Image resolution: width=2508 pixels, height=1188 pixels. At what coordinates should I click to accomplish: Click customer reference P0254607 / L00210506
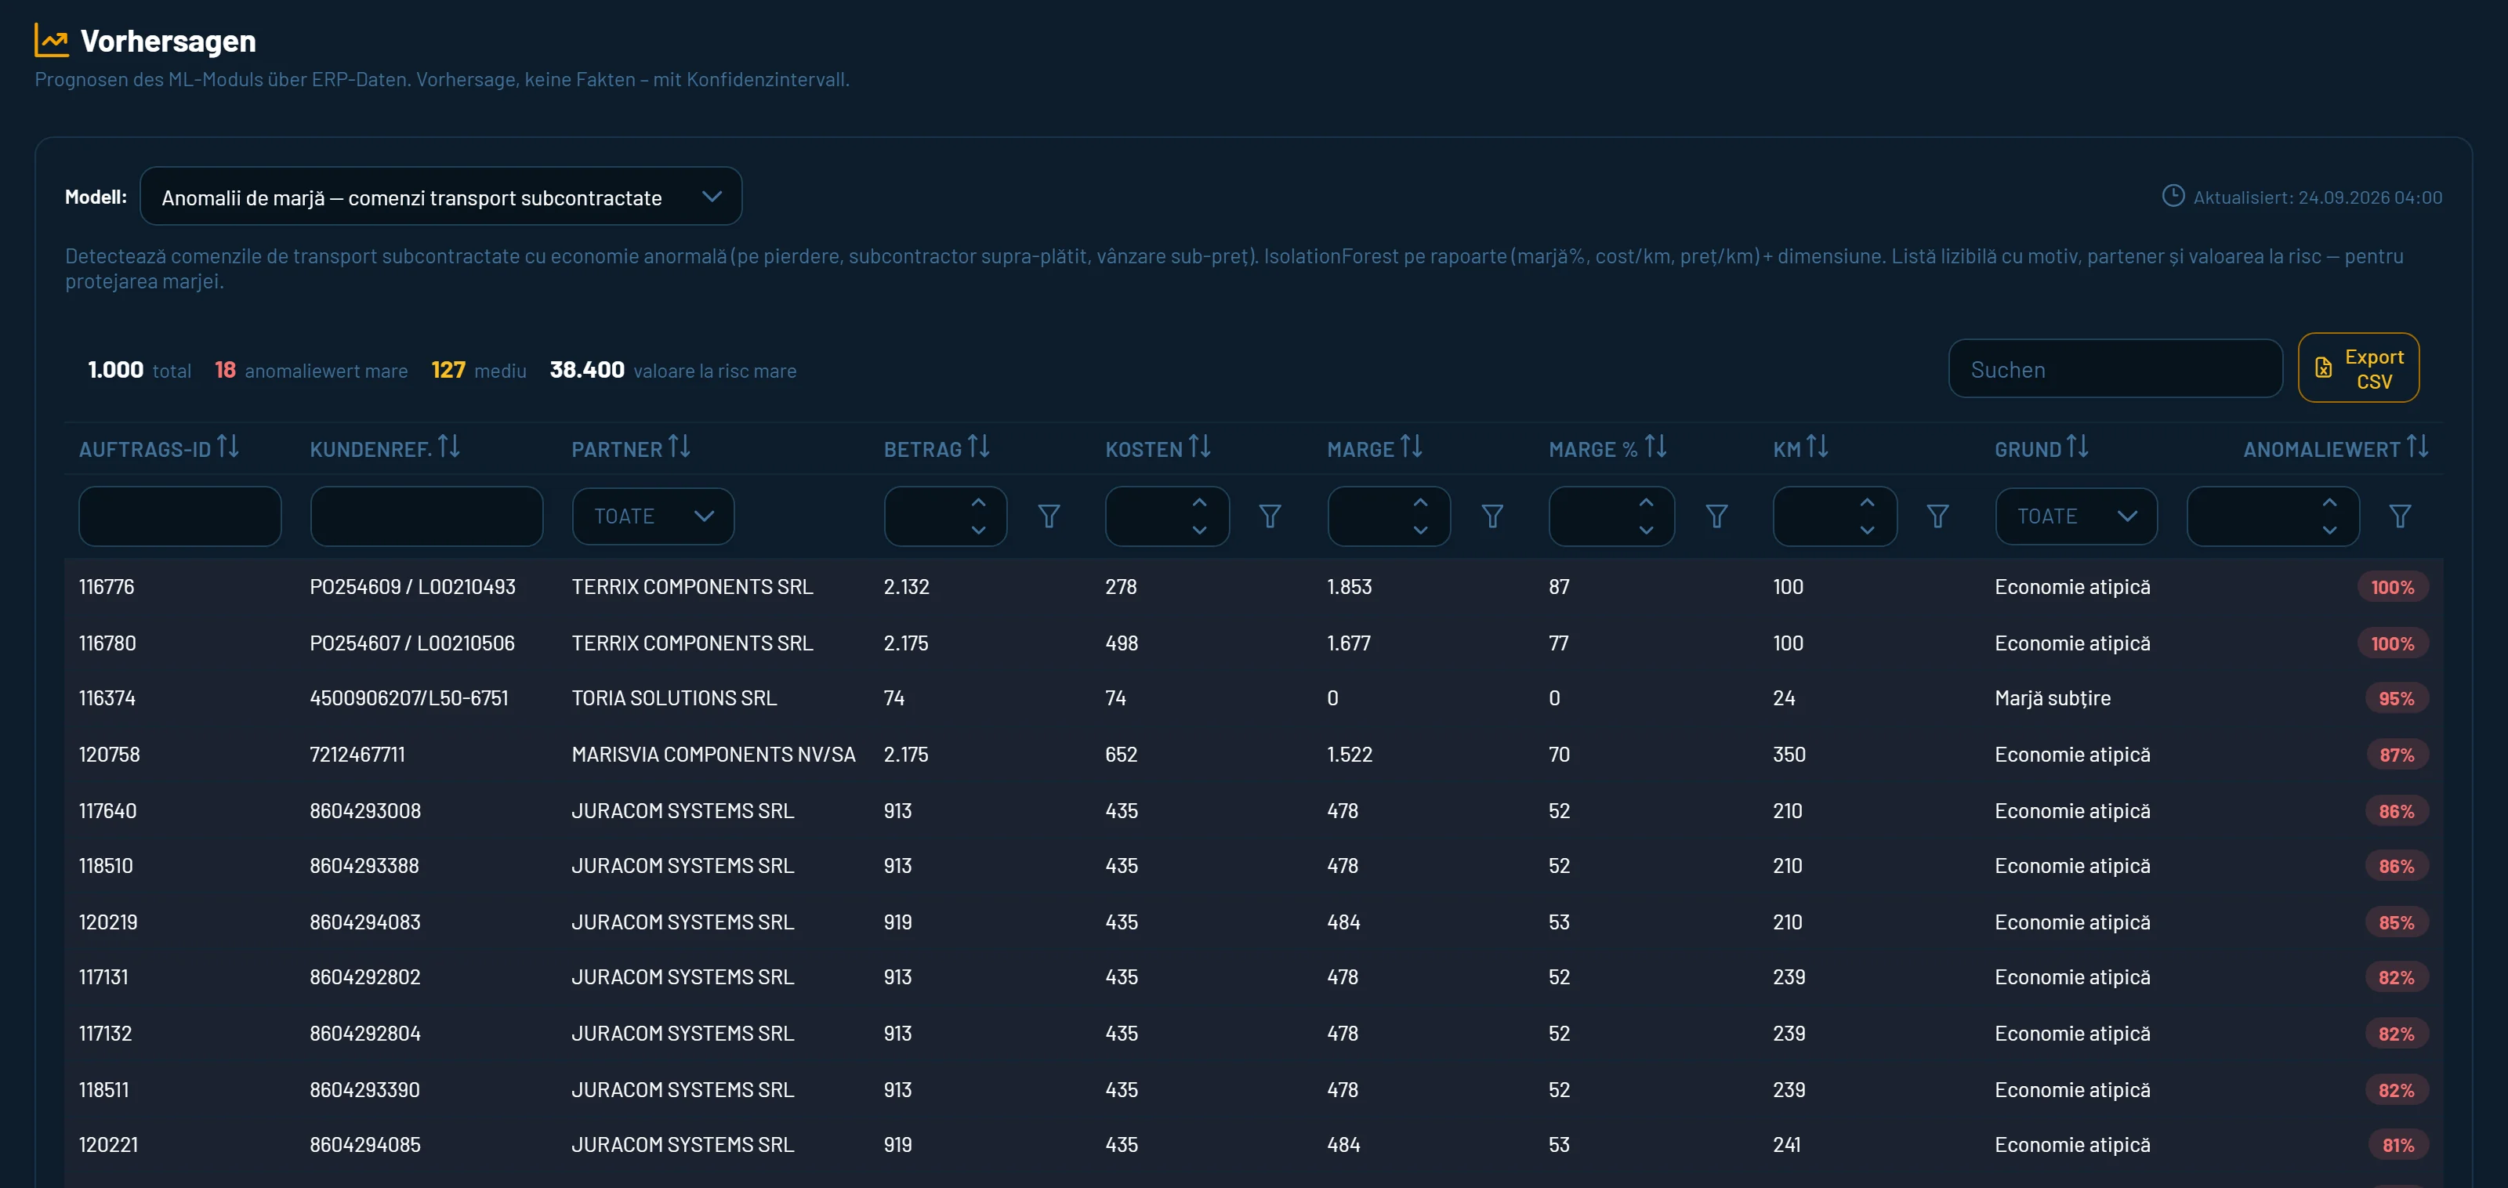pos(411,643)
